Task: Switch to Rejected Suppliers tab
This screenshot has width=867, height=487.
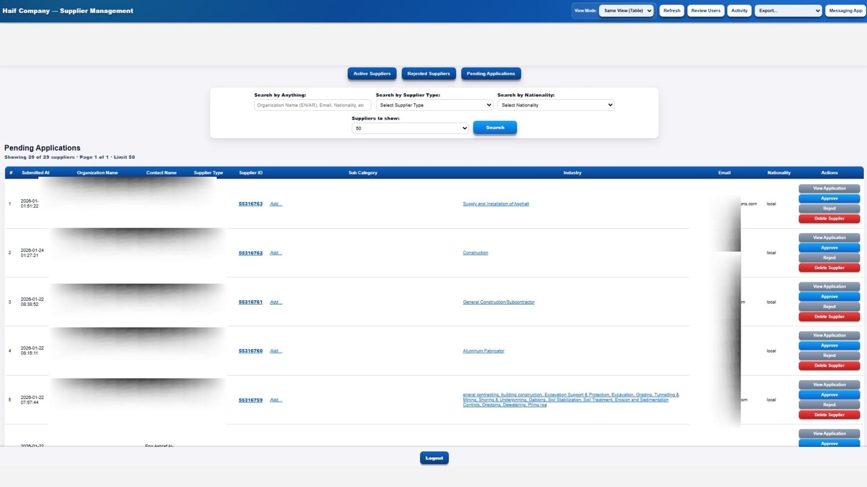Action: click(x=428, y=74)
